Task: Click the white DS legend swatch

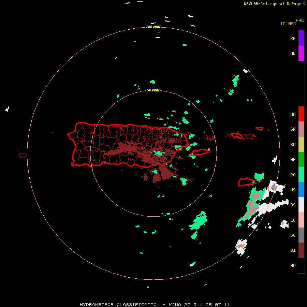Action: (x=301, y=205)
